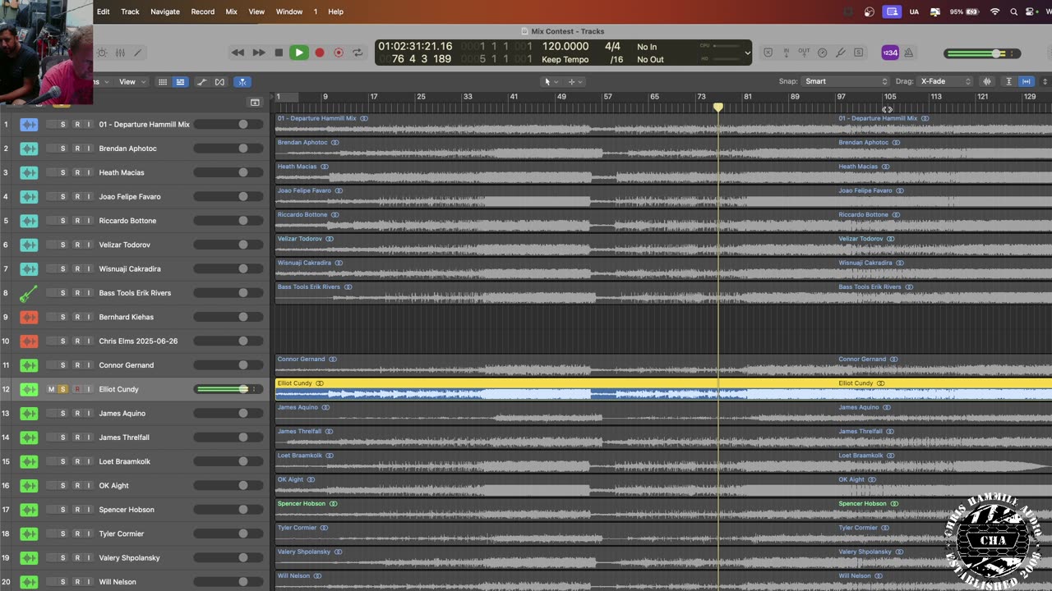Screen dimensions: 1052x591
Task: Toggle the Capture Recording button
Action: (x=339, y=53)
